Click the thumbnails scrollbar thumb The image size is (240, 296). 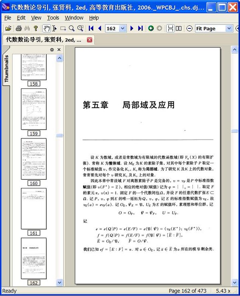tap(60, 135)
